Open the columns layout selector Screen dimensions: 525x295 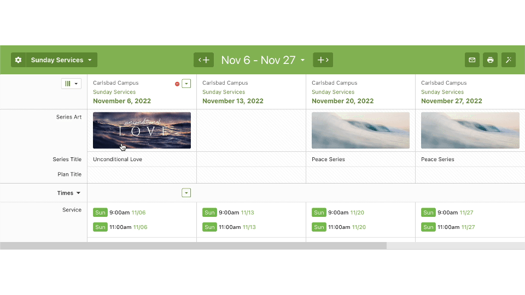(x=71, y=84)
